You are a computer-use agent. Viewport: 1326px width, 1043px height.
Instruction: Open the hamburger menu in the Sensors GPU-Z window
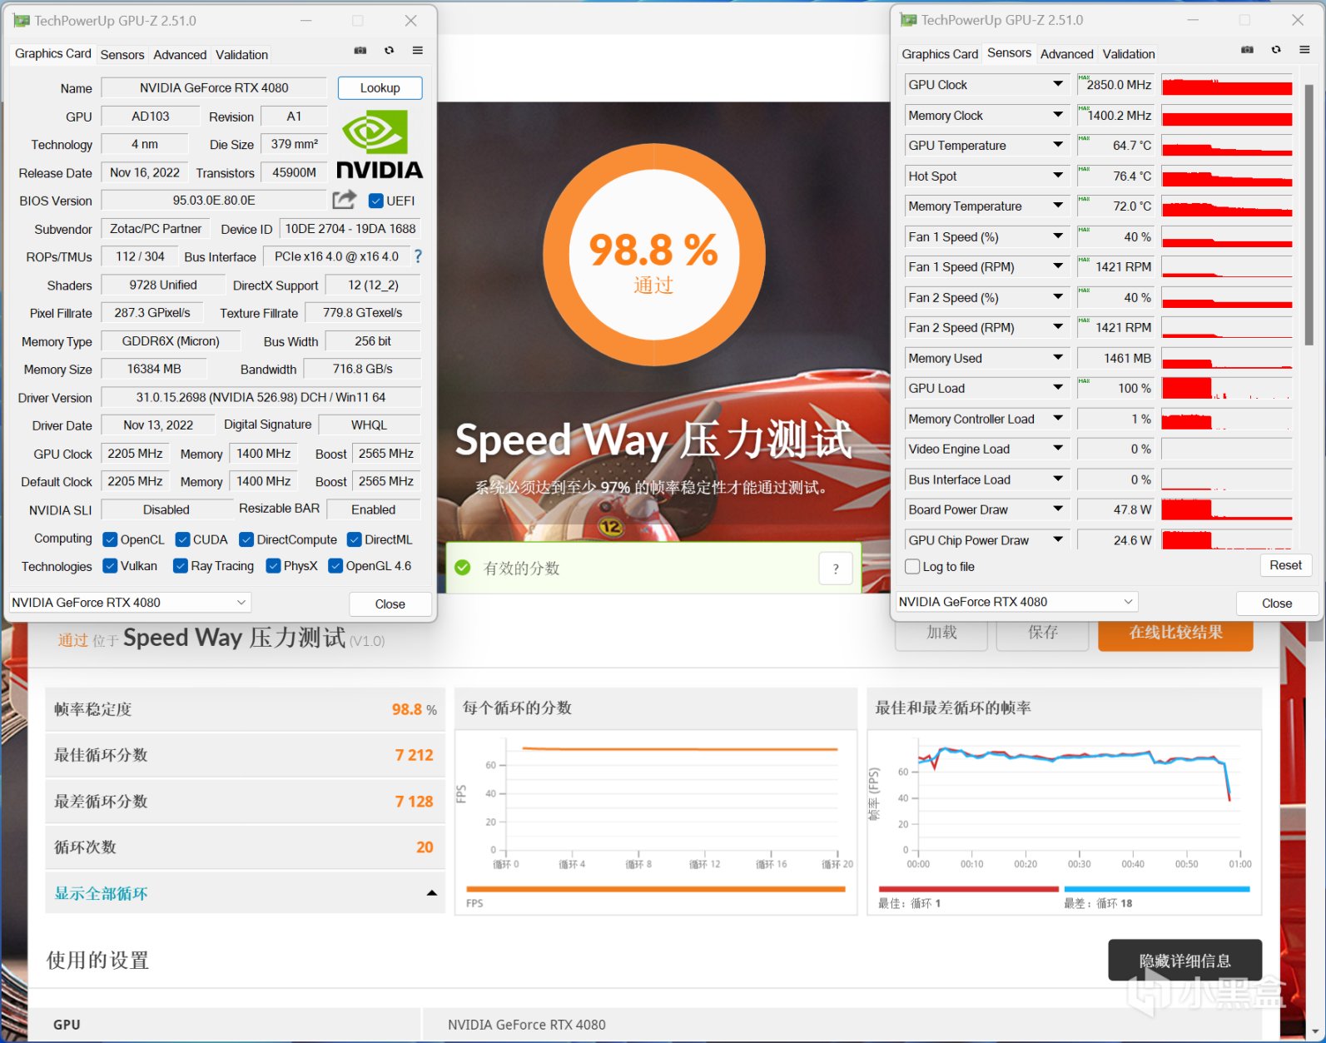pos(1304,50)
